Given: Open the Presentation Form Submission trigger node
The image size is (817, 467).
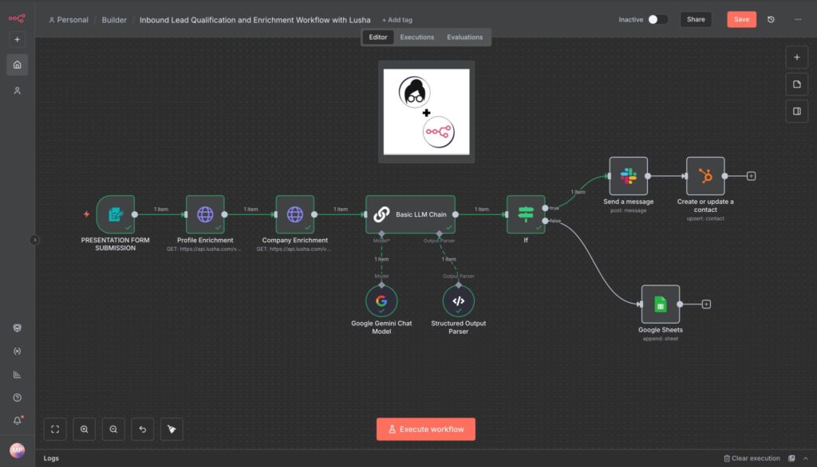Looking at the screenshot, I should (115, 214).
